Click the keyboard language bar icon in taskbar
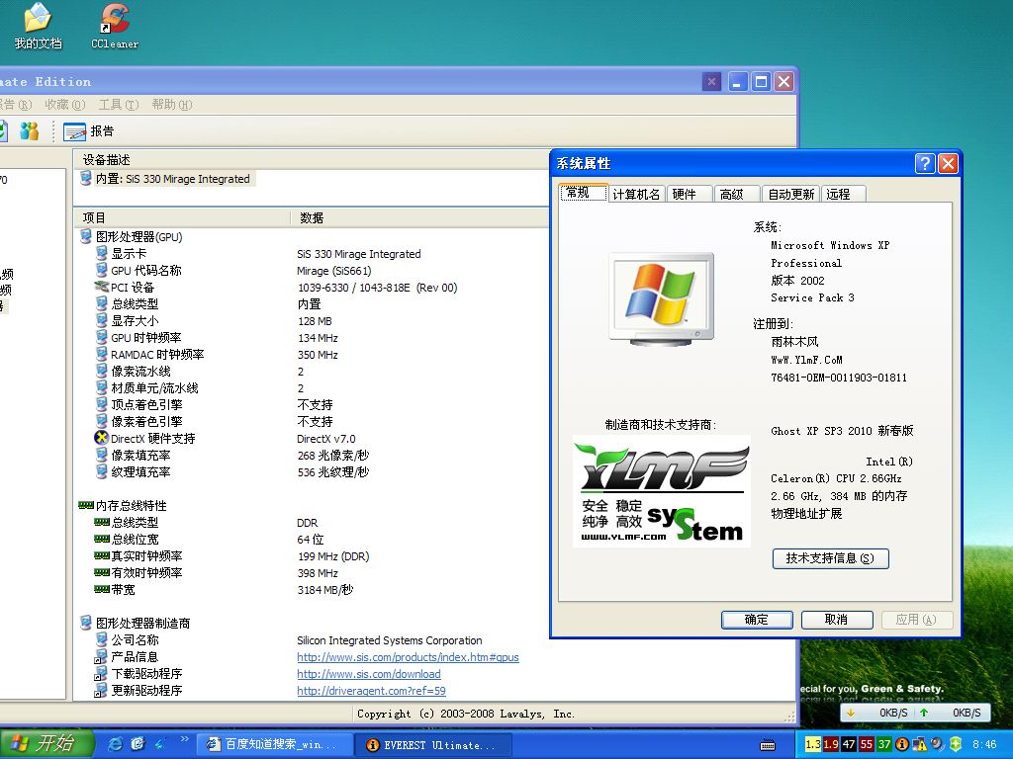Viewport: 1013px width, 759px height. coord(768,745)
